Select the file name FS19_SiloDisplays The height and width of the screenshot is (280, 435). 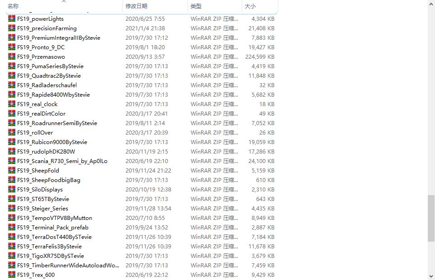40,189
